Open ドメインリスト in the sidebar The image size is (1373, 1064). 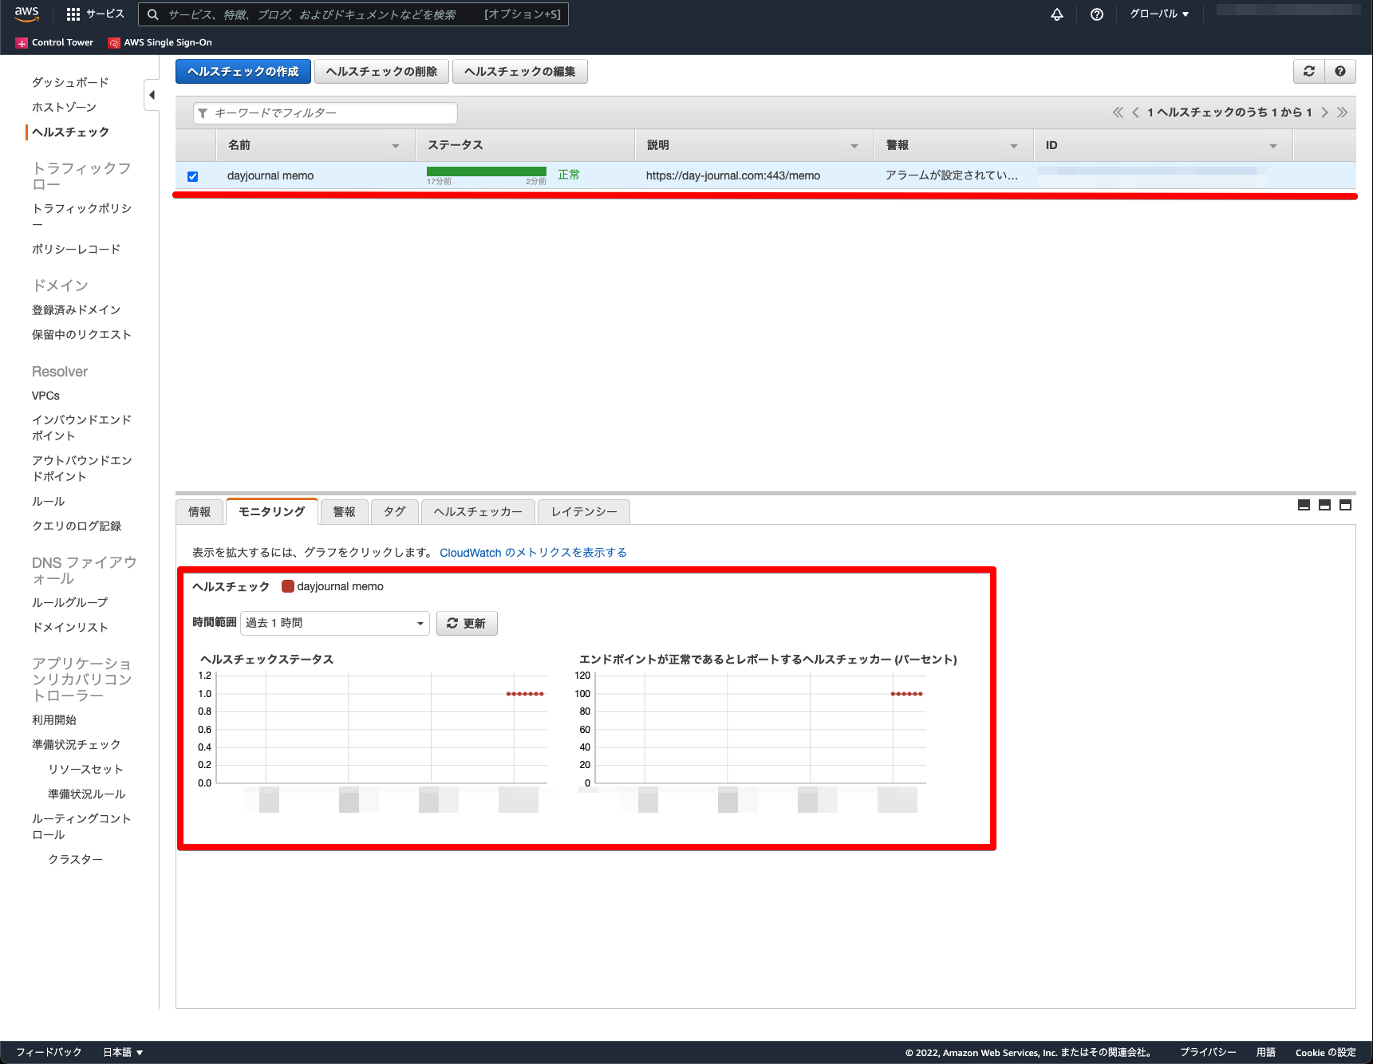coord(69,627)
